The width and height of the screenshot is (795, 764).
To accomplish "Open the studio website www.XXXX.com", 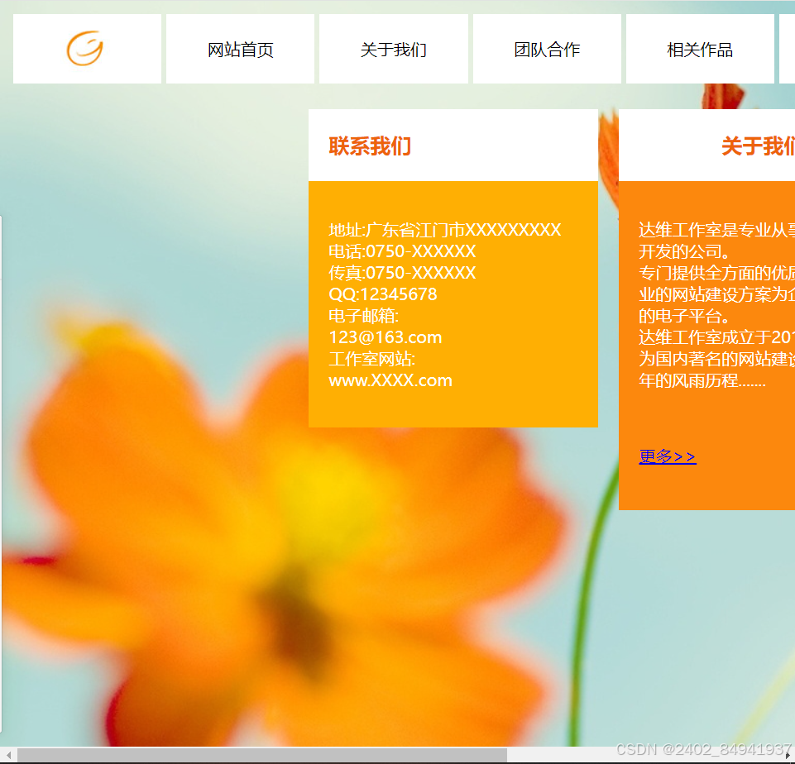I will pos(390,380).
